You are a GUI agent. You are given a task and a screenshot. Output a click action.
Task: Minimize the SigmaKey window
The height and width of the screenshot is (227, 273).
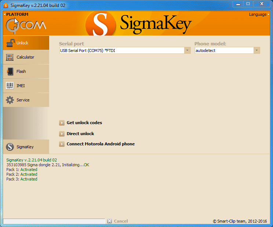point(238,4)
